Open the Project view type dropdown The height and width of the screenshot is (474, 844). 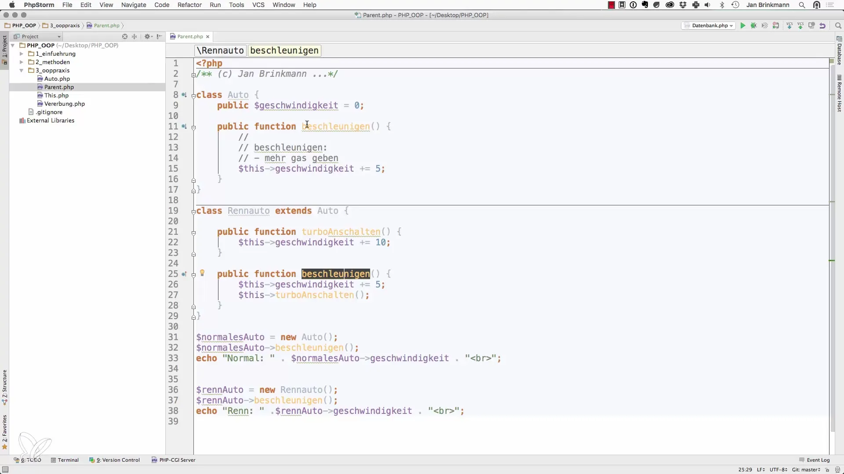tap(37, 36)
